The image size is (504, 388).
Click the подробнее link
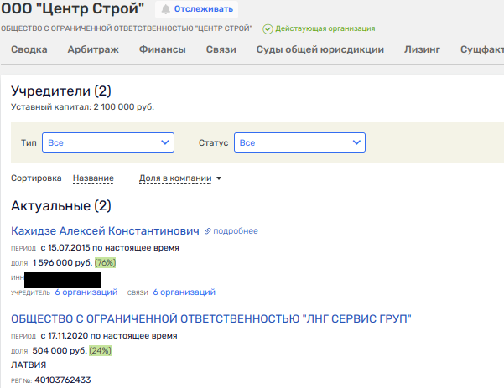236,231
